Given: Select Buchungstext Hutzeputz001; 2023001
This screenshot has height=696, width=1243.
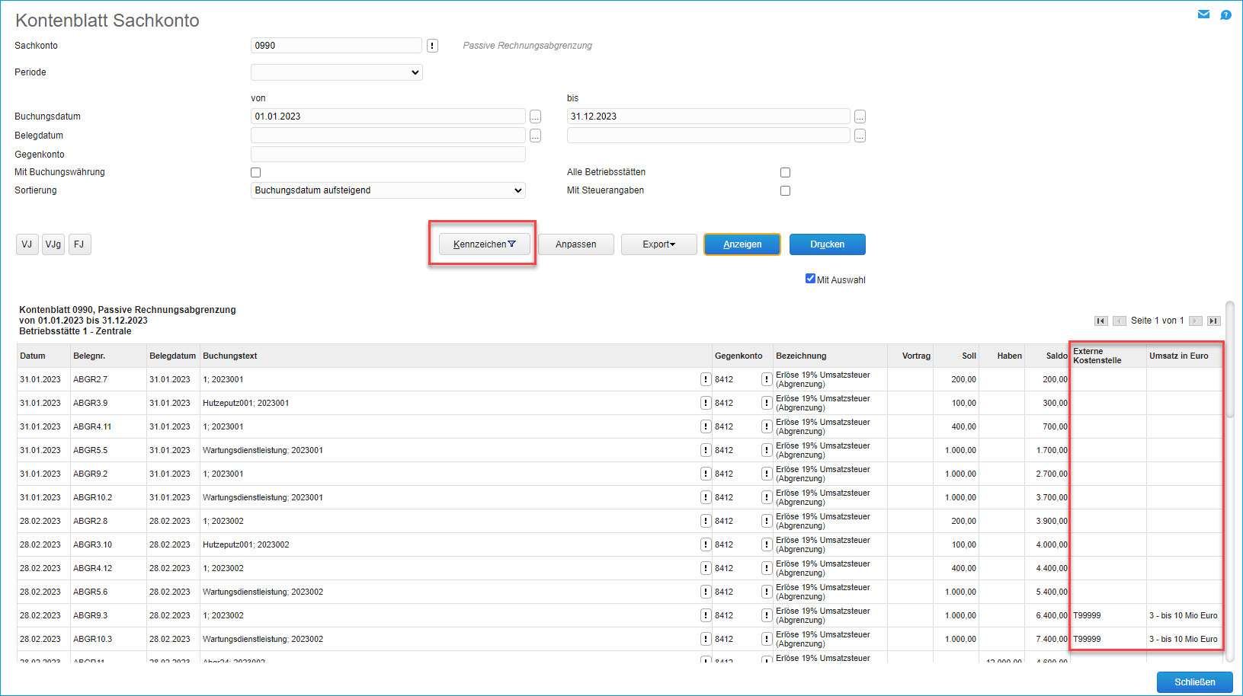Looking at the screenshot, I should click(x=245, y=403).
